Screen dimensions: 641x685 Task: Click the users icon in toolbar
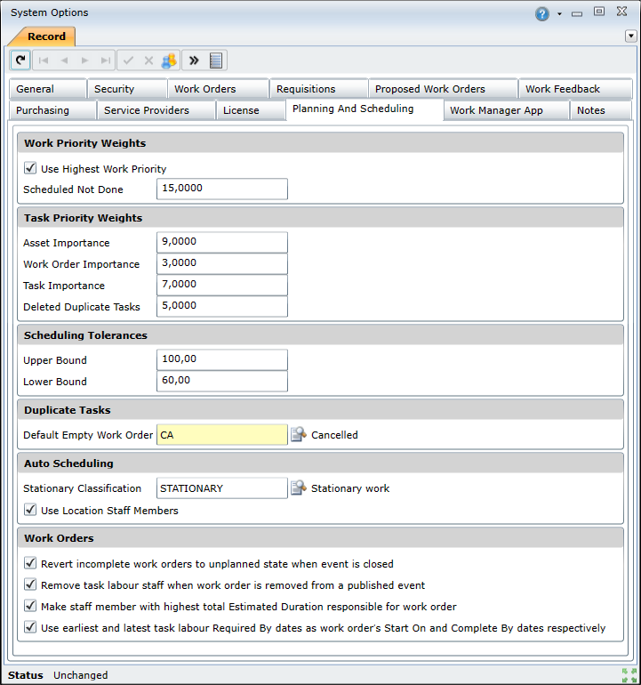pyautogui.click(x=169, y=60)
